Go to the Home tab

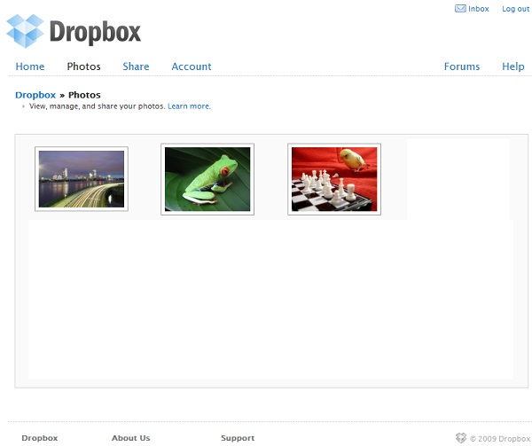(30, 67)
